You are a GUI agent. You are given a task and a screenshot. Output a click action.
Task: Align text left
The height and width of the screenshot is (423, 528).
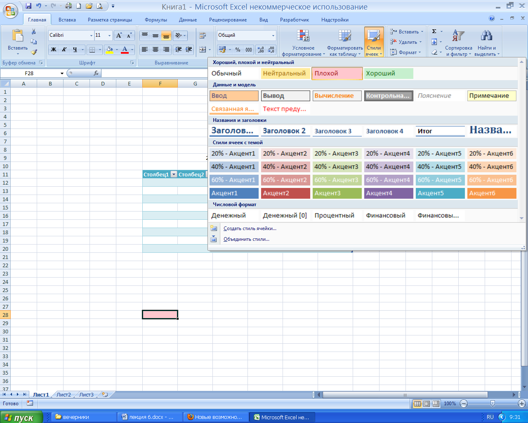(145, 50)
